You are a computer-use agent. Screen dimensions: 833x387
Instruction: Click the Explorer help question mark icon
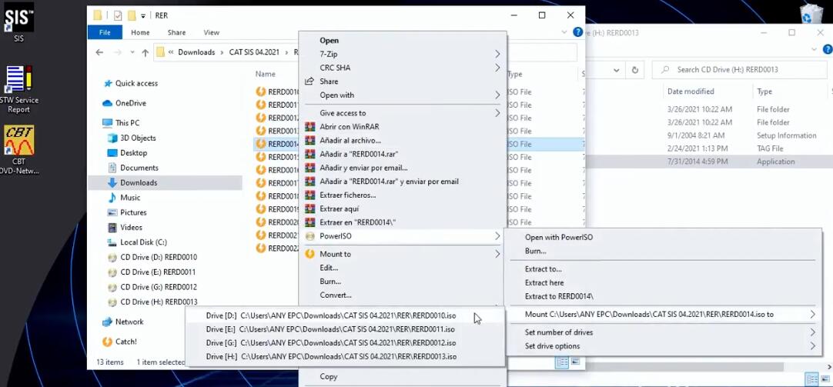(x=578, y=32)
